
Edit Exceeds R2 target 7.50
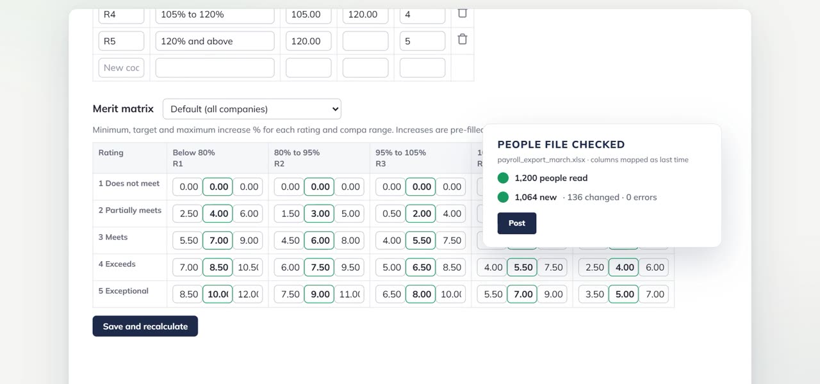coord(319,268)
